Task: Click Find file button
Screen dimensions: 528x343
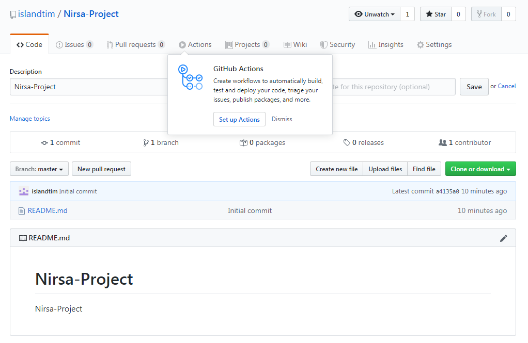Action: click(x=424, y=169)
